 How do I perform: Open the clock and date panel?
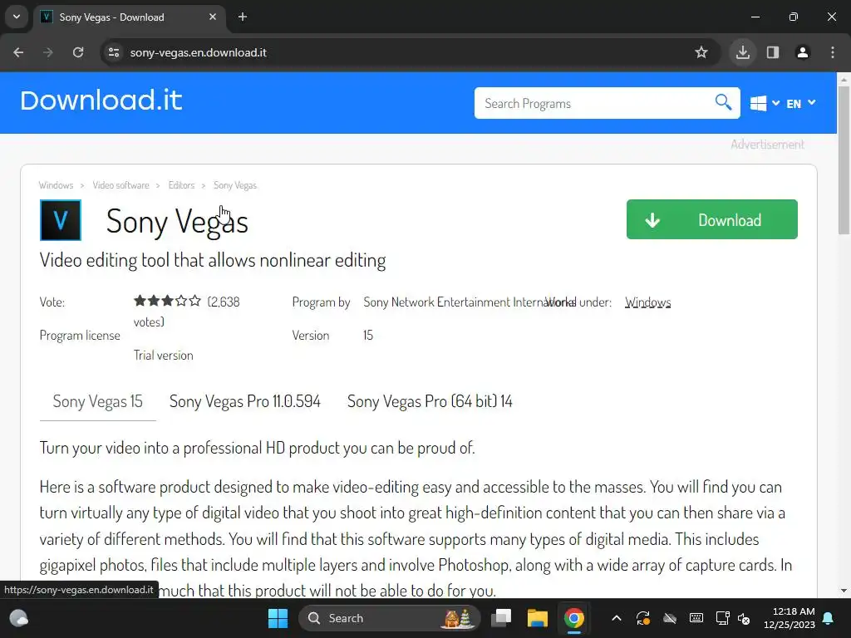pos(790,618)
